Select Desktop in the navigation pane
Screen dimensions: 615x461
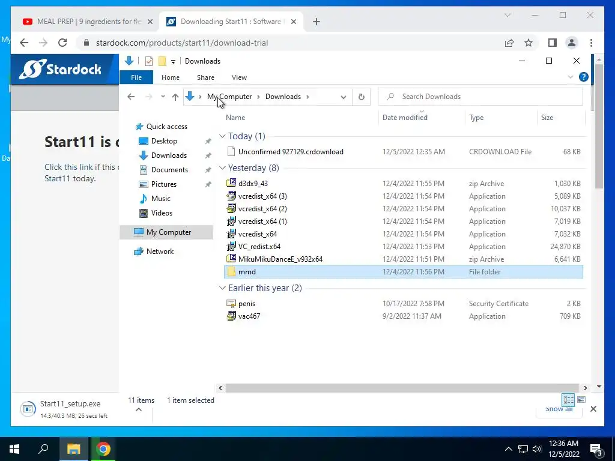pos(164,141)
